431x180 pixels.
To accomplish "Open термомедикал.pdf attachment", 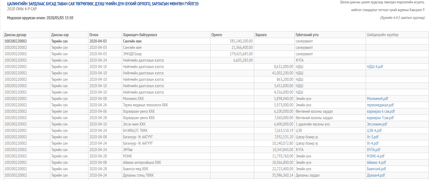I will tap(380, 105).
